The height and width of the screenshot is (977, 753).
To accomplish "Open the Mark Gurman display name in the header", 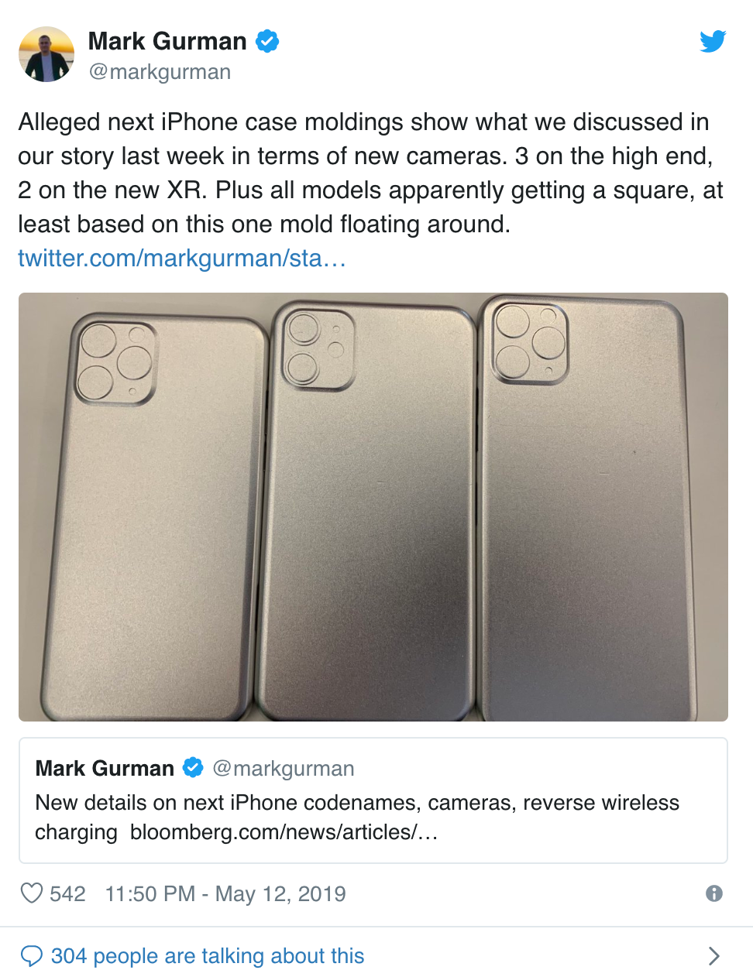I will pos(167,41).
